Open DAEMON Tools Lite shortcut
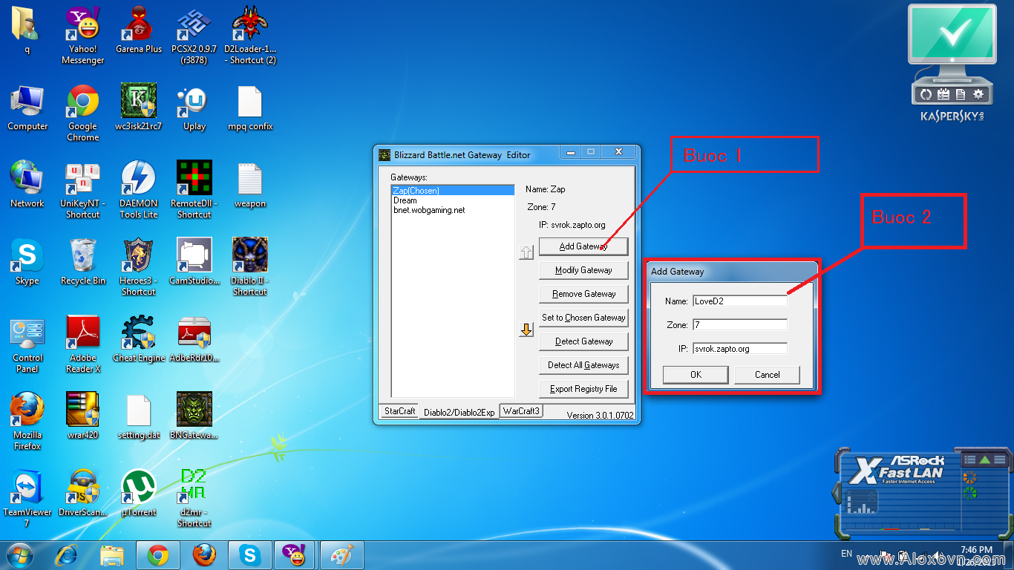 139,189
